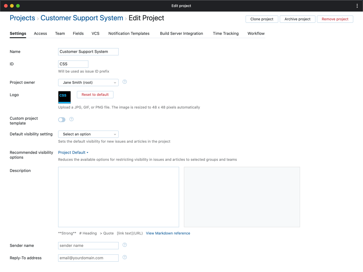Open the Workflow tab
This screenshot has height=272, width=363.
[256, 34]
